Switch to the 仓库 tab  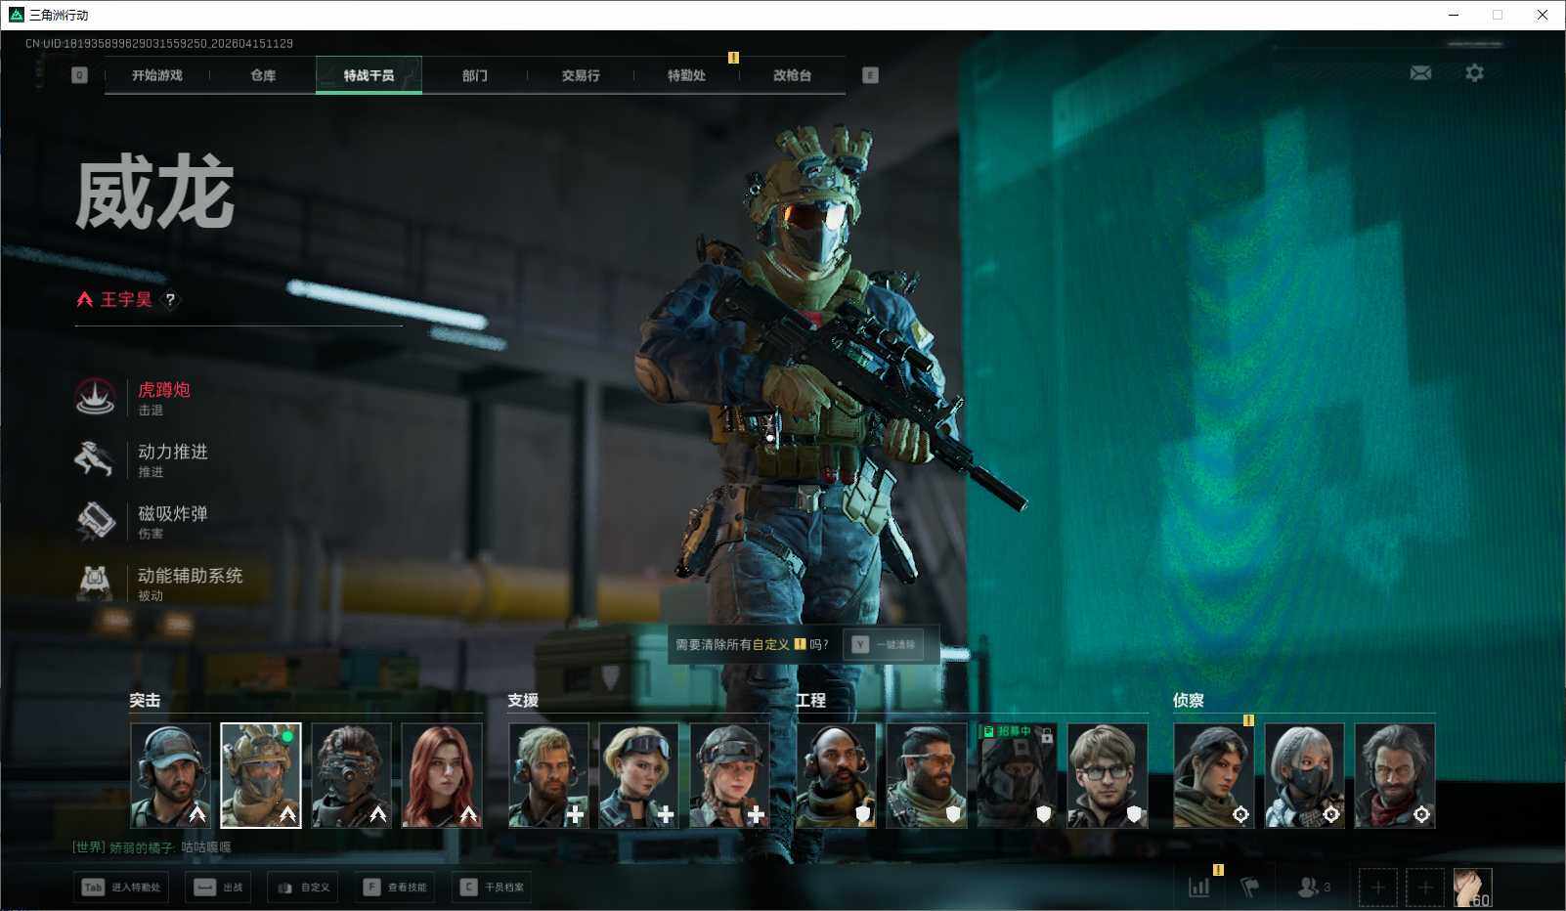pos(263,75)
